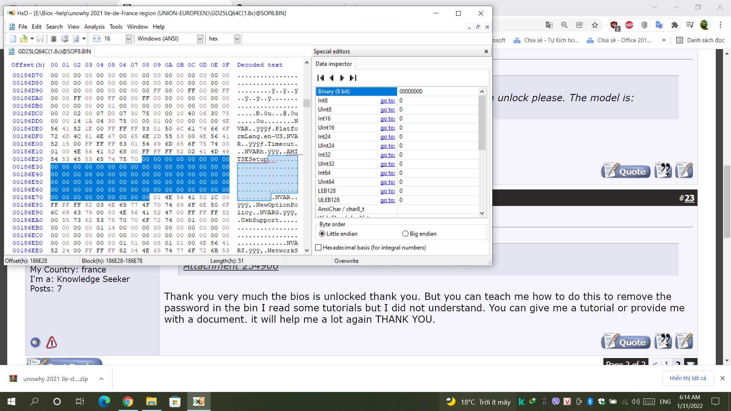Click the Open disk icon in toolbar
The height and width of the screenshot is (411, 731).
[65, 39]
